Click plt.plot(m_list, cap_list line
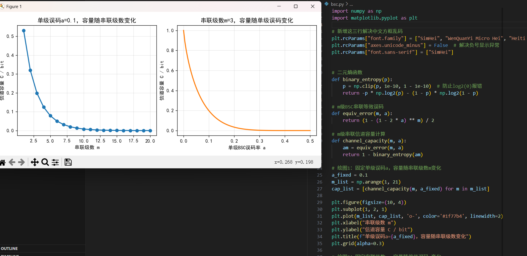This screenshot has height=256, width=527. point(417,216)
